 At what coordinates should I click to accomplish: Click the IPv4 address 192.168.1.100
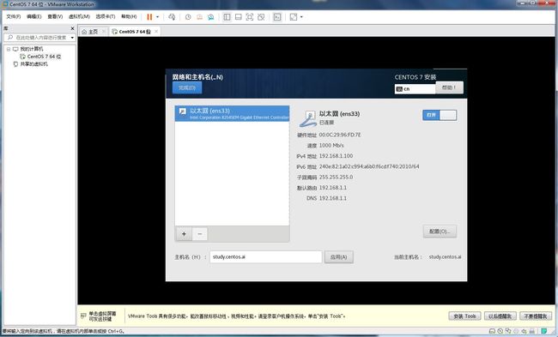tap(336, 156)
